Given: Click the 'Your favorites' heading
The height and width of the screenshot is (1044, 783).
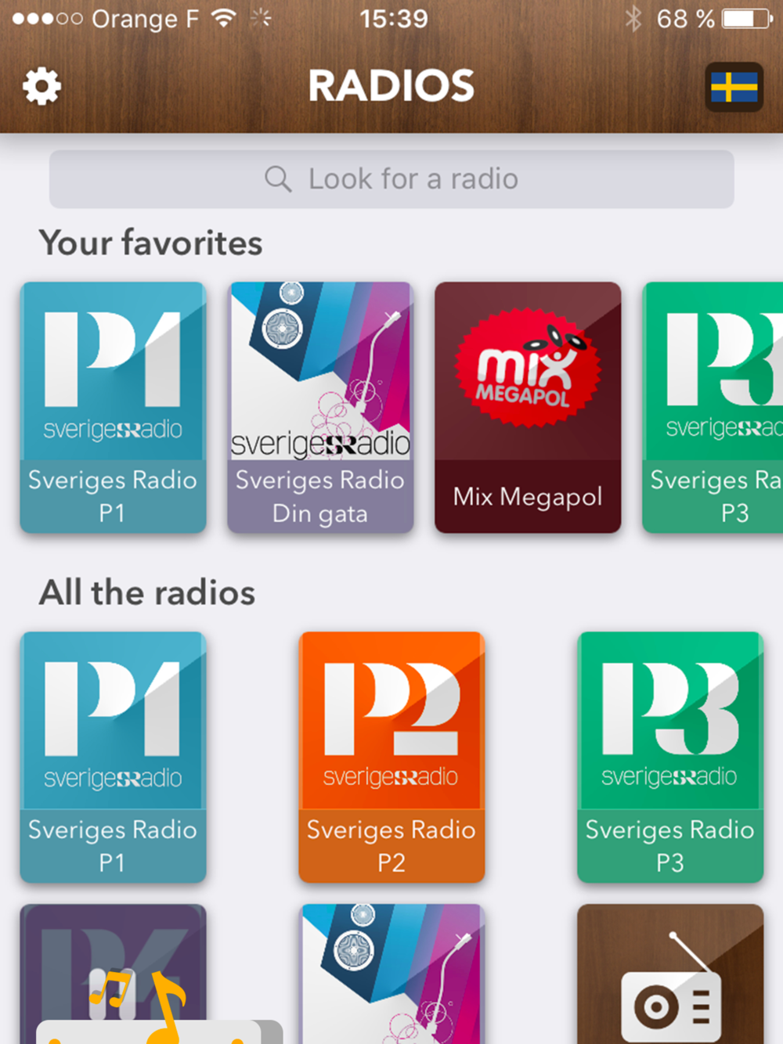Looking at the screenshot, I should click(151, 243).
